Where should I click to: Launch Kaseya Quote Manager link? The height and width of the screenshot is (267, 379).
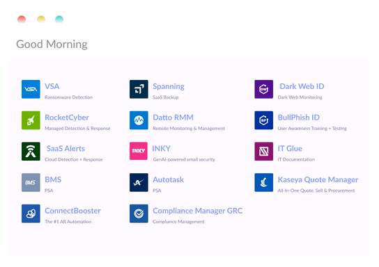pos(318,179)
